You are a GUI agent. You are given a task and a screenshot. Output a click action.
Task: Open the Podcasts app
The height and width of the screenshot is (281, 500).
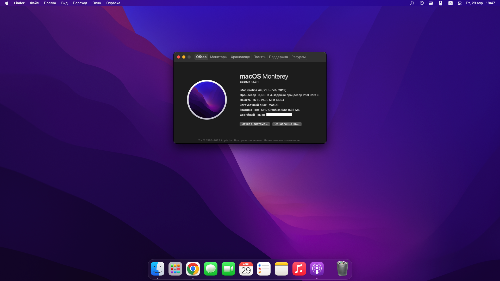coord(317,269)
